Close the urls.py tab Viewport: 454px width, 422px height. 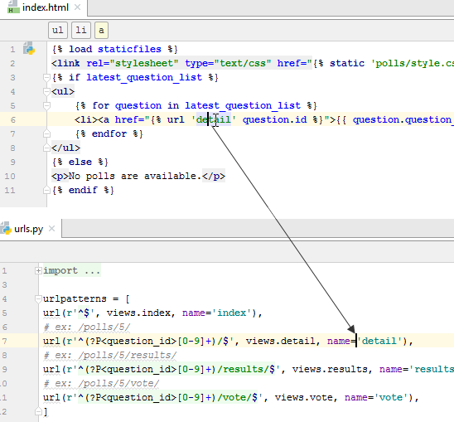(52, 229)
